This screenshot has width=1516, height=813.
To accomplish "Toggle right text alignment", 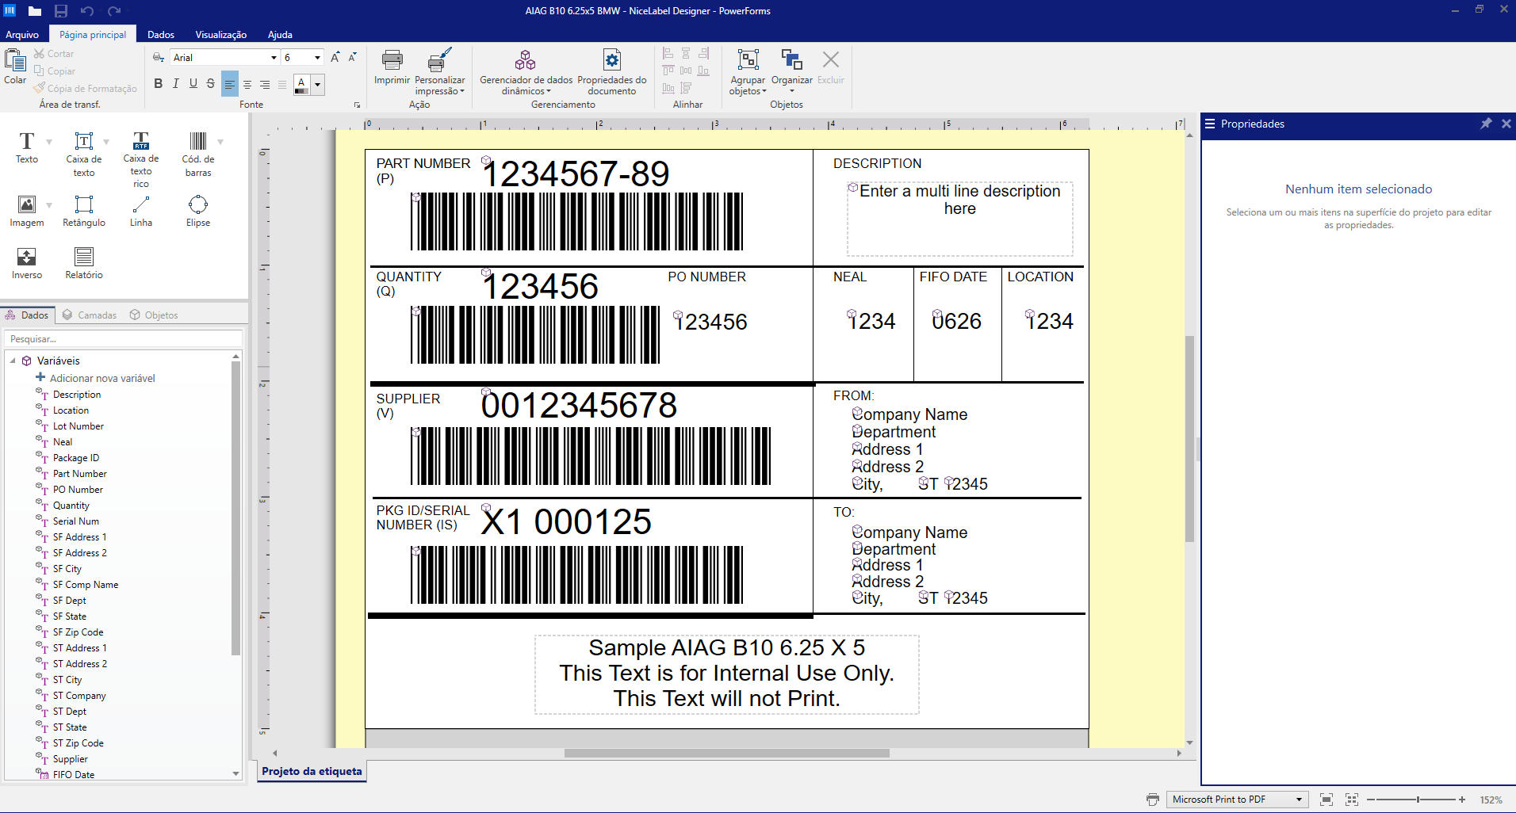I will tap(265, 84).
